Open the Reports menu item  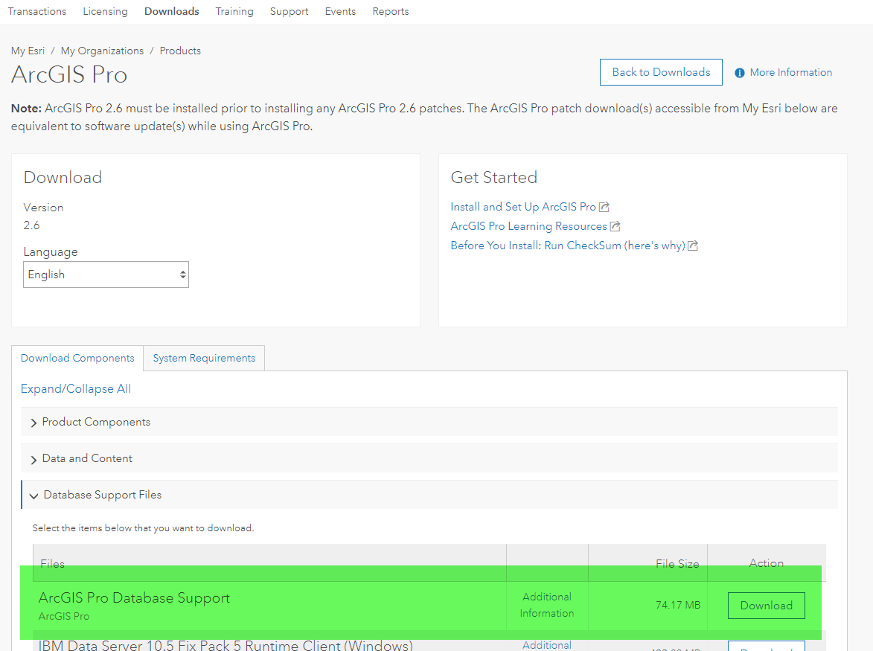[x=390, y=11]
